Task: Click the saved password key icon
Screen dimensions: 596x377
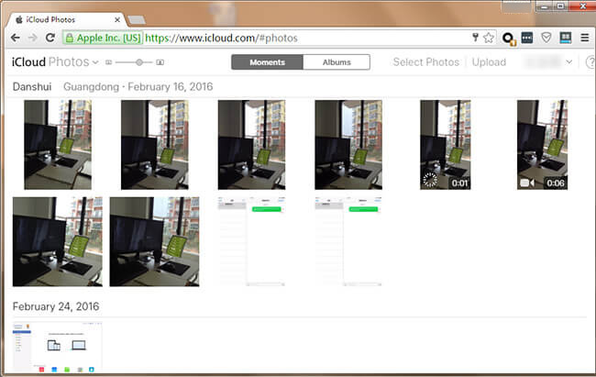Action: pos(475,39)
